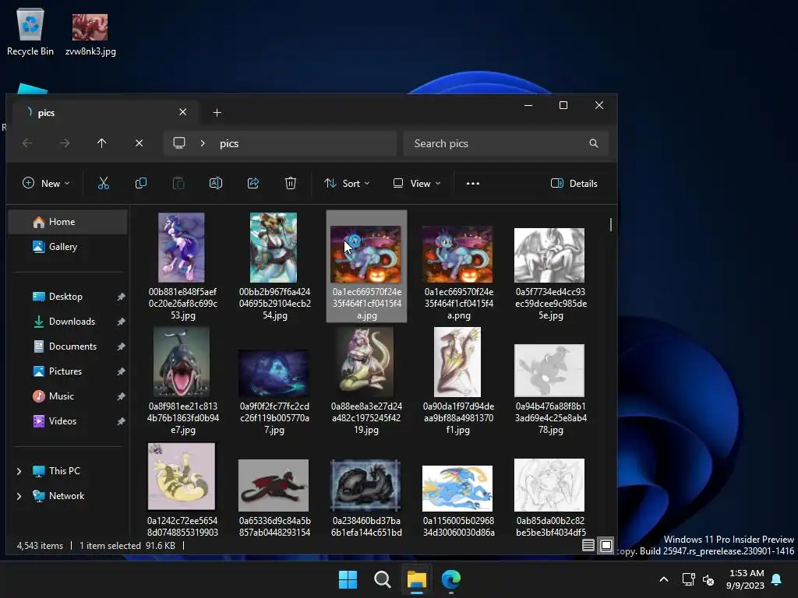Open Recycle Bin on desktop
This screenshot has height=598, width=798.
[30, 31]
